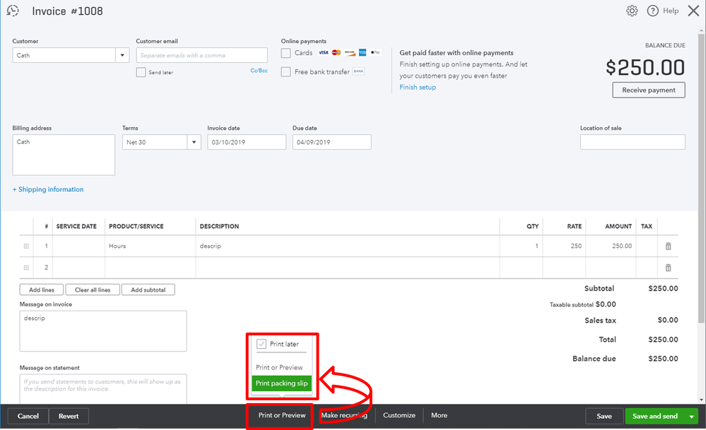Click the SERVICE DATE column header
Image resolution: width=706 pixels, height=430 pixels.
click(x=76, y=226)
